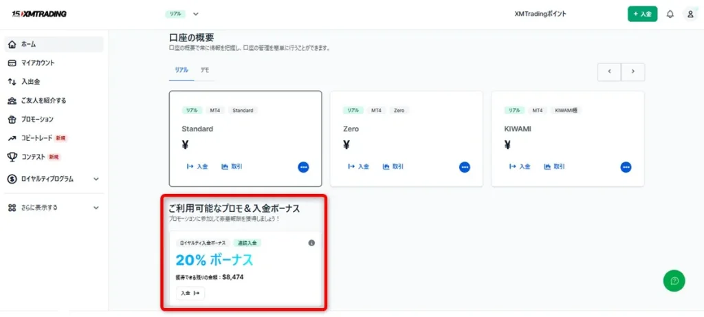Click the green 入金 deposit button in header
The image size is (704, 317).
[643, 14]
